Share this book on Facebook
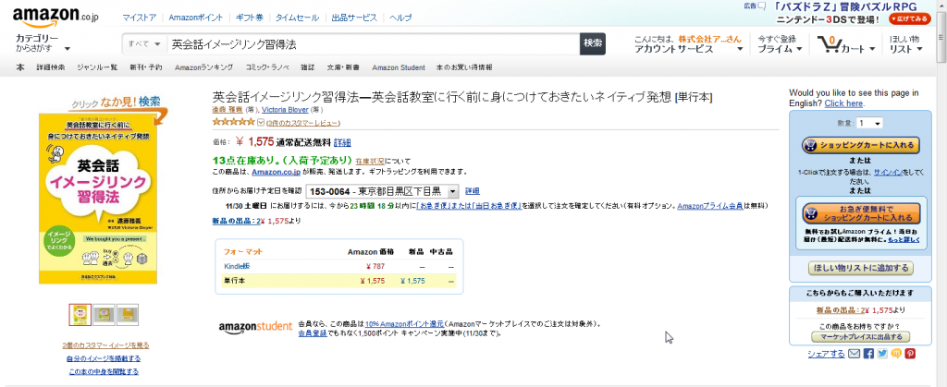The image size is (947, 387). pos(868,354)
